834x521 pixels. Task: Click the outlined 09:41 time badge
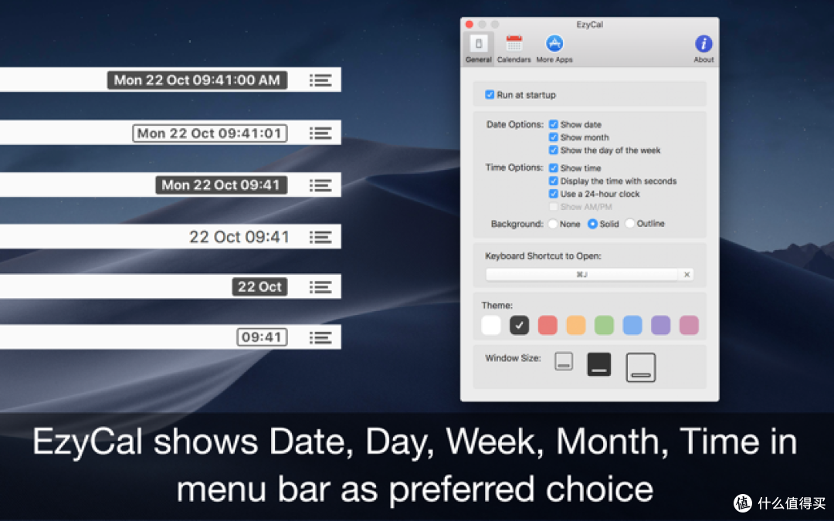(262, 337)
